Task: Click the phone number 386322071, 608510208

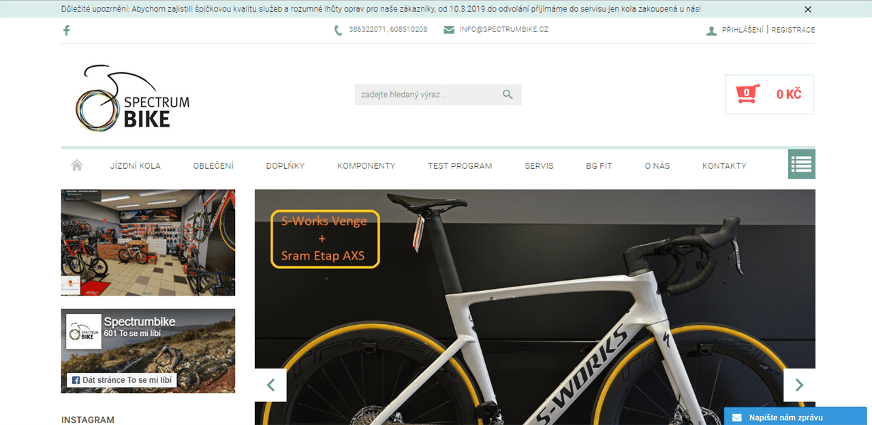Action: tap(388, 30)
